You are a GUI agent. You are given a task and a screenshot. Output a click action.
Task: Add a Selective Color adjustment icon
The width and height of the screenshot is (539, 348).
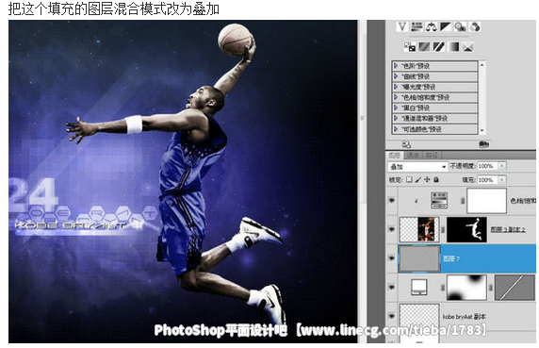pyautogui.click(x=467, y=47)
